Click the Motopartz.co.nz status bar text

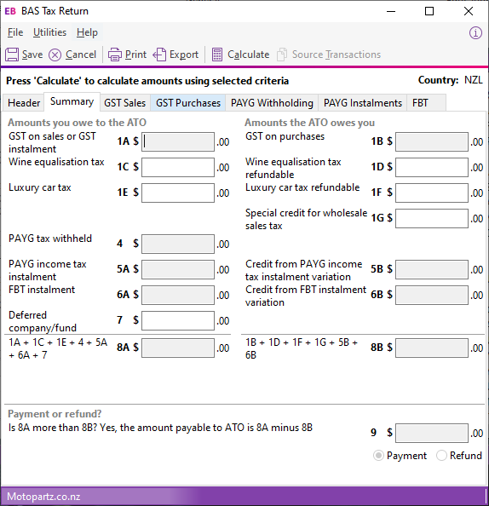[x=43, y=497]
